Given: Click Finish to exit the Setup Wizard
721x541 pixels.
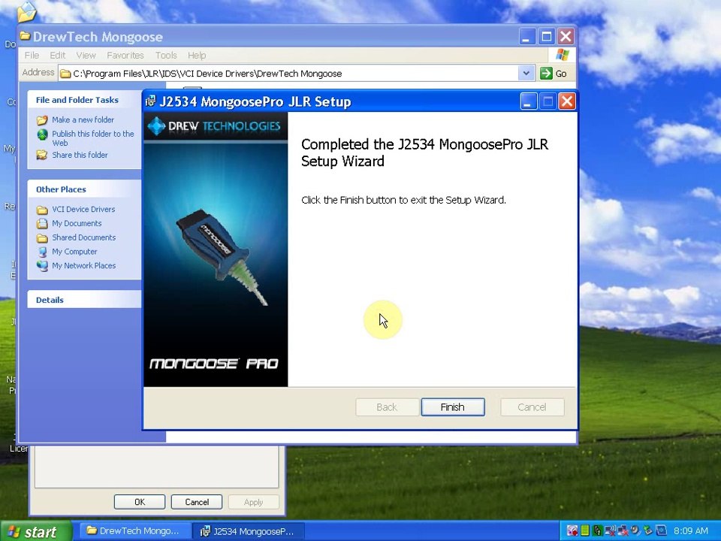Looking at the screenshot, I should (x=452, y=407).
